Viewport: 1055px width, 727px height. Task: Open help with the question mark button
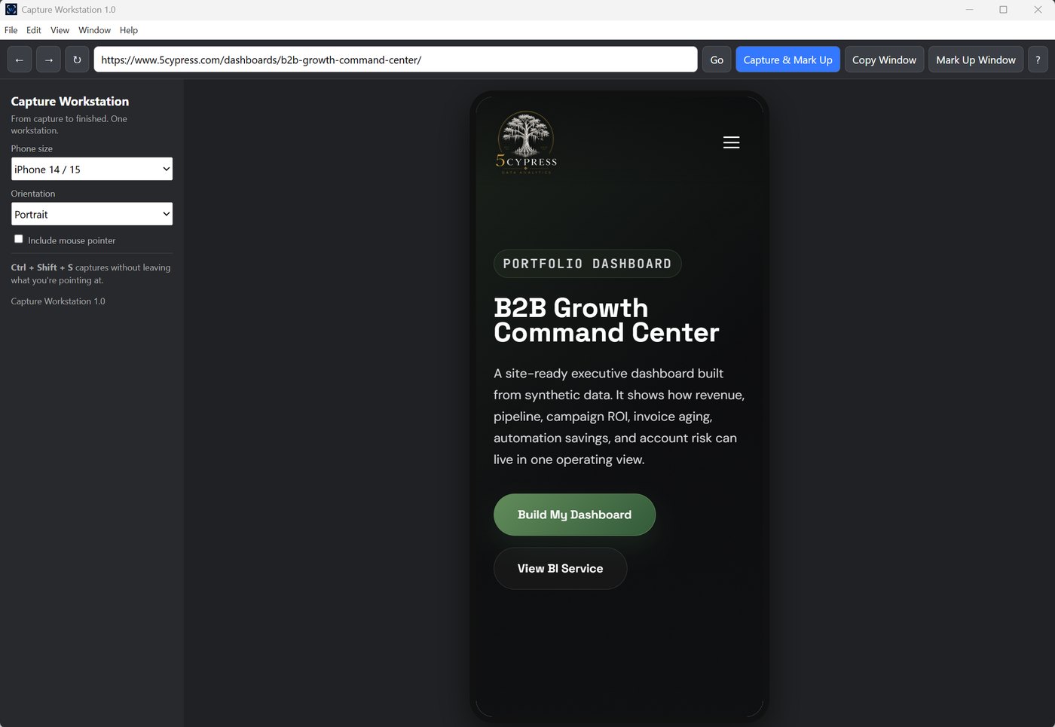(1038, 60)
